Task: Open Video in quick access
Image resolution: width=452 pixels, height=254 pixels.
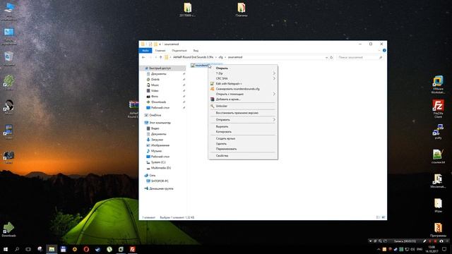Action: coord(155,91)
